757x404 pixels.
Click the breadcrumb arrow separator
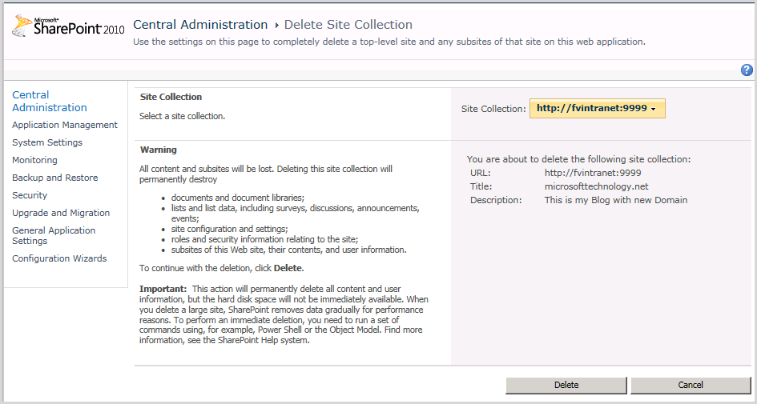coord(276,25)
